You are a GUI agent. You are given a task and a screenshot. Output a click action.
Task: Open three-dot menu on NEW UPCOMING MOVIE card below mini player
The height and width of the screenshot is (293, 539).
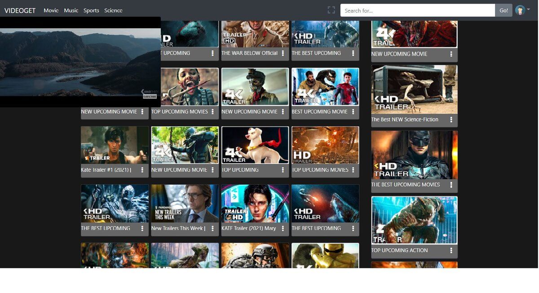[x=142, y=111]
